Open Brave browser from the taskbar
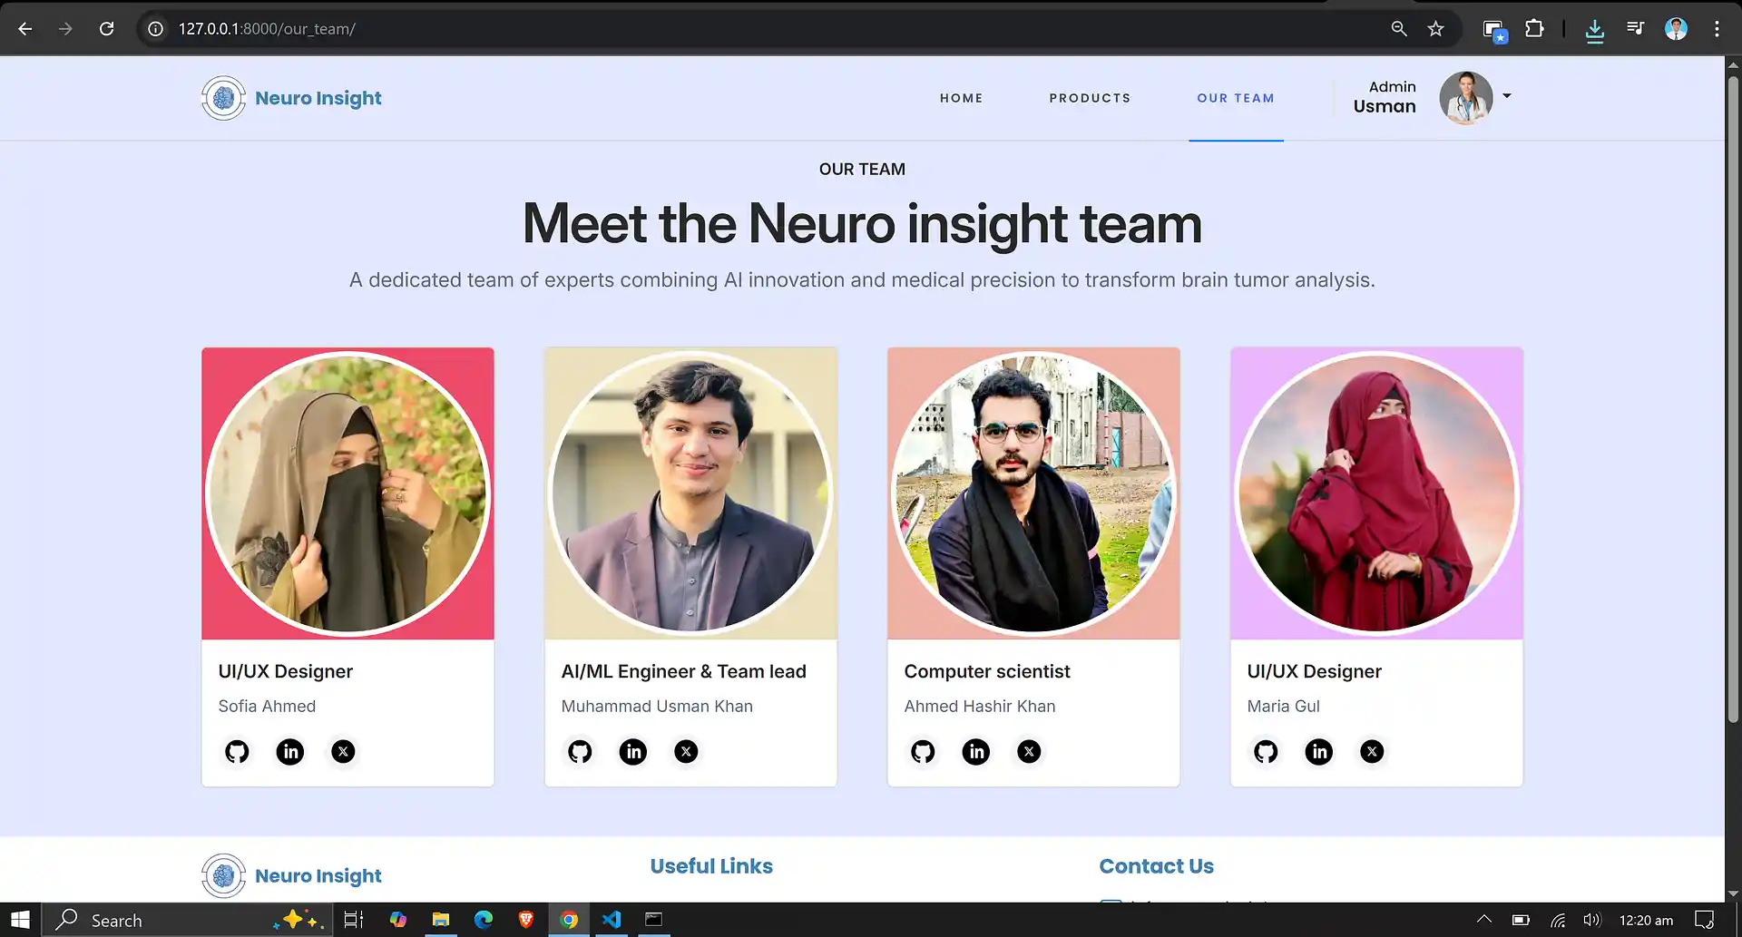This screenshot has width=1742, height=937. (x=525, y=920)
